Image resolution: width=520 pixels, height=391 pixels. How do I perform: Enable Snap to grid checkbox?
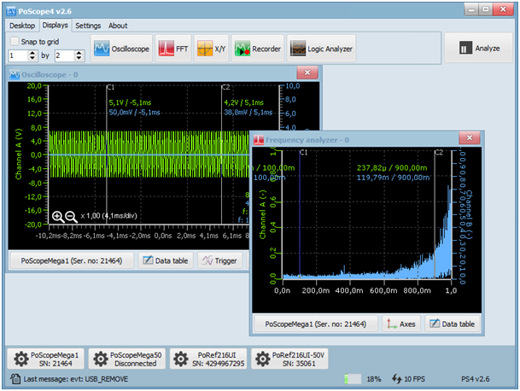[15, 42]
